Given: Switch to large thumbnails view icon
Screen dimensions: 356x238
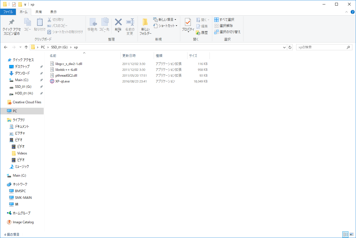Looking at the screenshot, I should (x=351, y=234).
